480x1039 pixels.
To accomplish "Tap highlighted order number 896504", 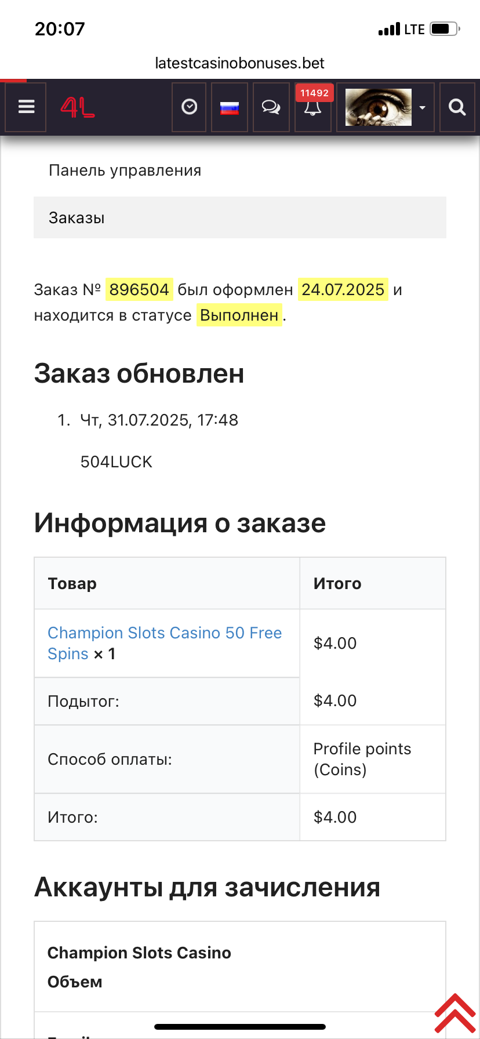I will click(x=139, y=289).
